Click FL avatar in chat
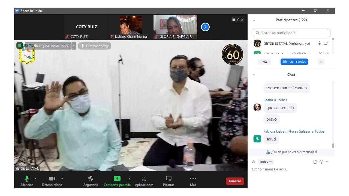The height and width of the screenshot is (196, 349). pyautogui.click(x=257, y=139)
